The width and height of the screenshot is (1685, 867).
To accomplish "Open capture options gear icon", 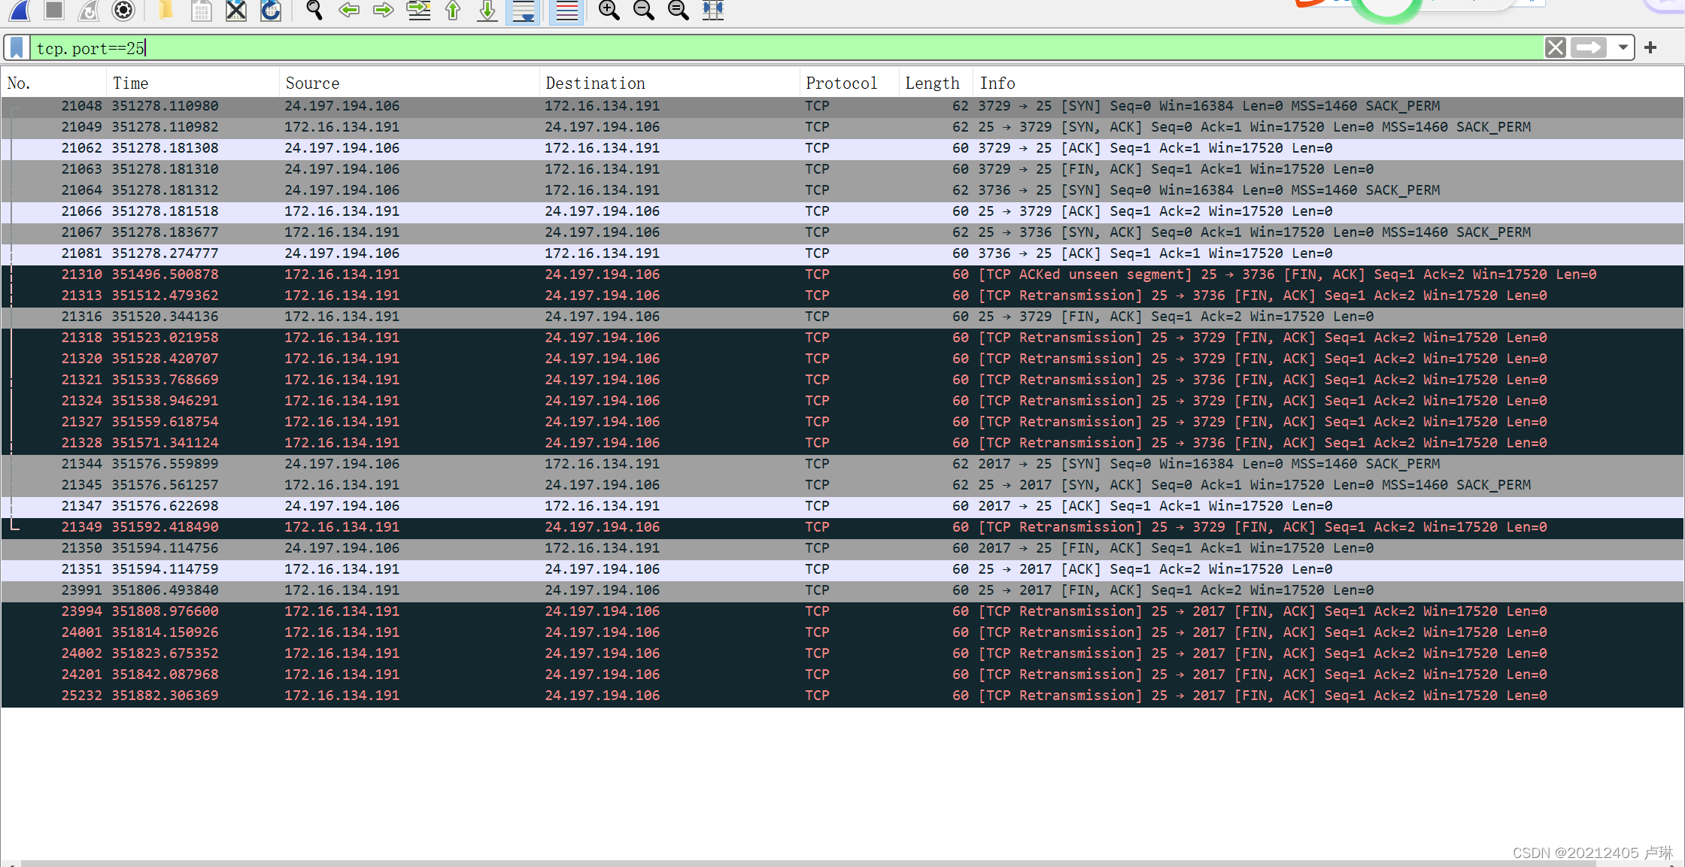I will click(123, 10).
